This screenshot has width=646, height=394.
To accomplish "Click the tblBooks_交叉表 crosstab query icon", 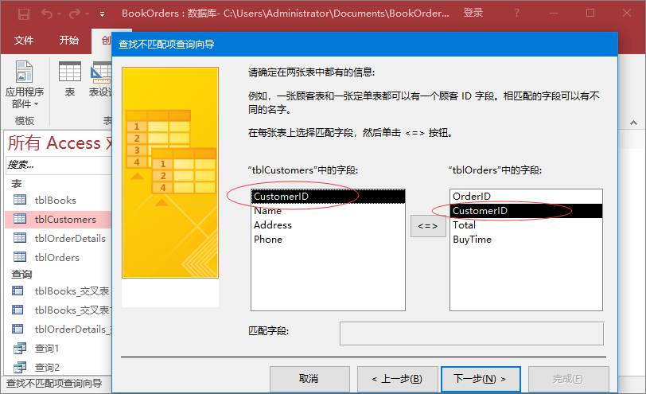I will [20, 291].
